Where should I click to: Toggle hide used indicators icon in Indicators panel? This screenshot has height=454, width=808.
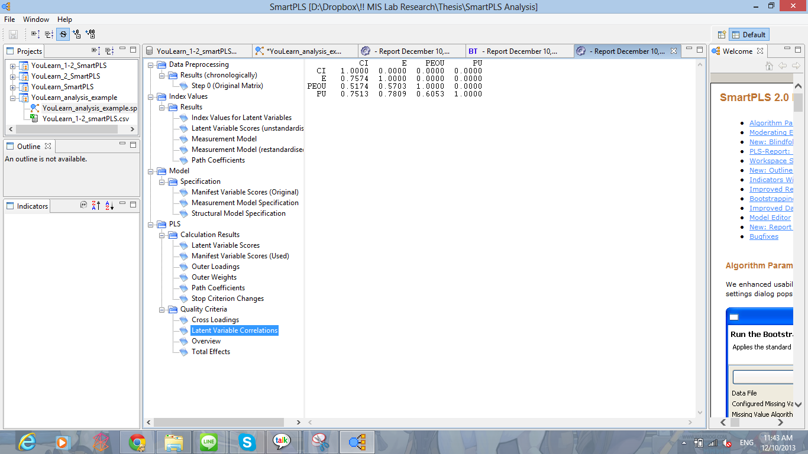click(84, 205)
